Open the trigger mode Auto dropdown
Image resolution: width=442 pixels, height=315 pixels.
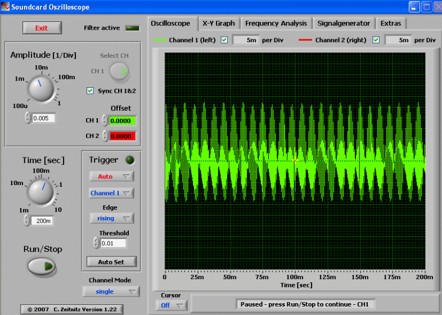coord(112,176)
